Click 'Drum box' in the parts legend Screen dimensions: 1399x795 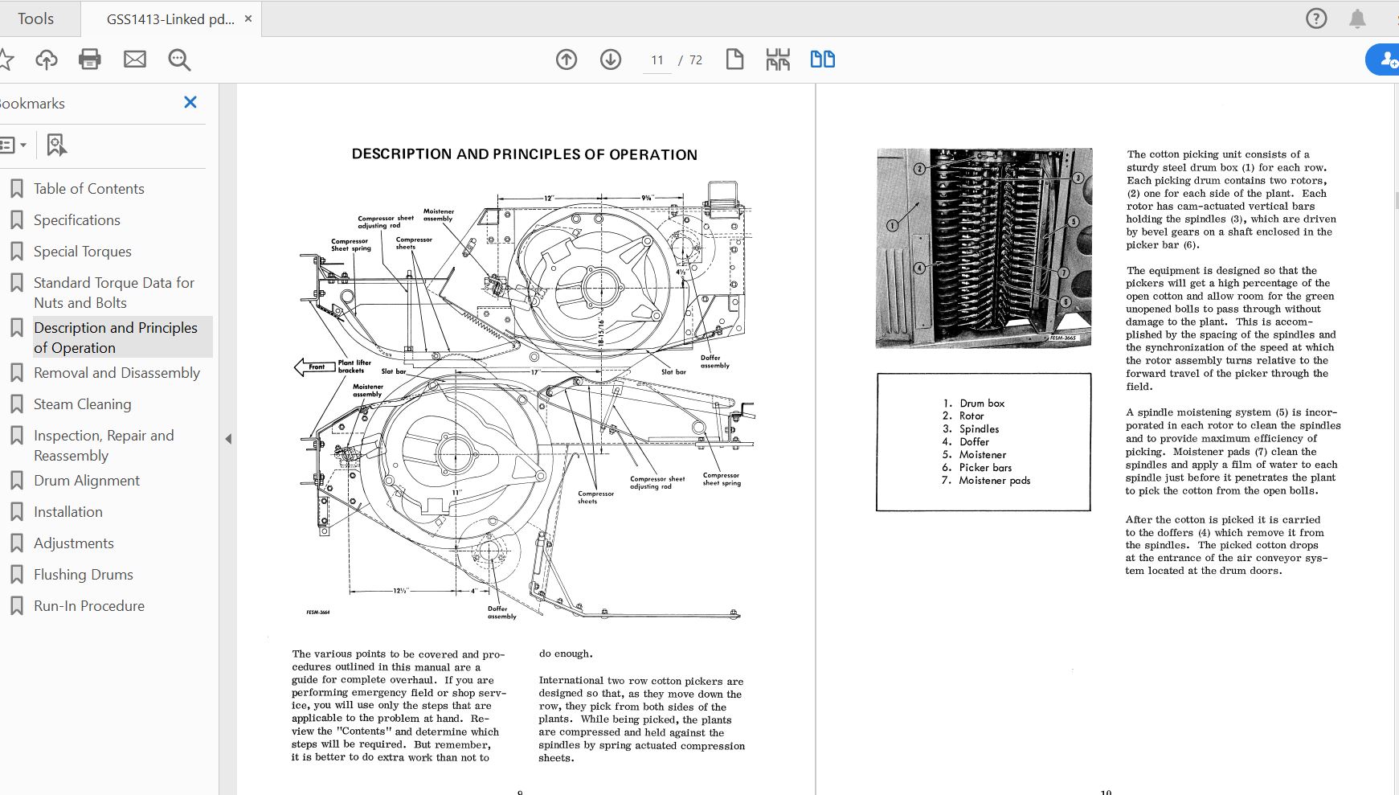point(982,404)
